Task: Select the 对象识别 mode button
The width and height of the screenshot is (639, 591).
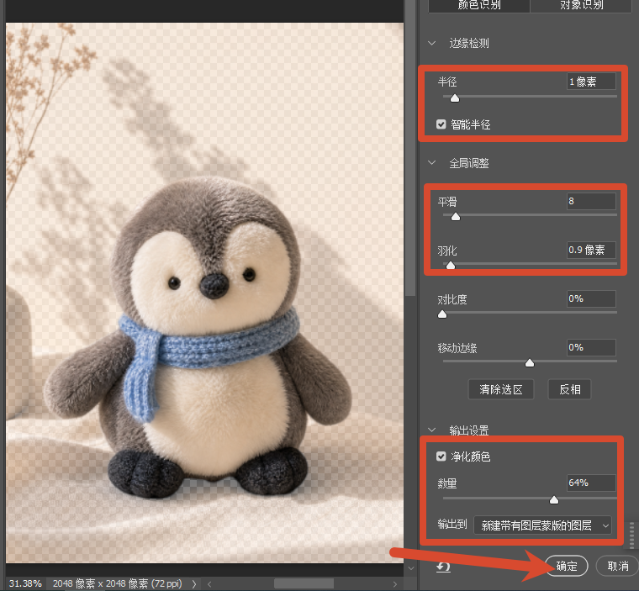Action: tap(581, 5)
